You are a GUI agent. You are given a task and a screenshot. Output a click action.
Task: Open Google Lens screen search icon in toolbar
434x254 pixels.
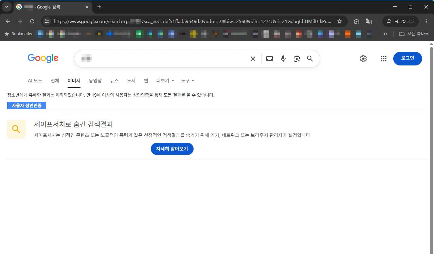[x=357, y=21]
